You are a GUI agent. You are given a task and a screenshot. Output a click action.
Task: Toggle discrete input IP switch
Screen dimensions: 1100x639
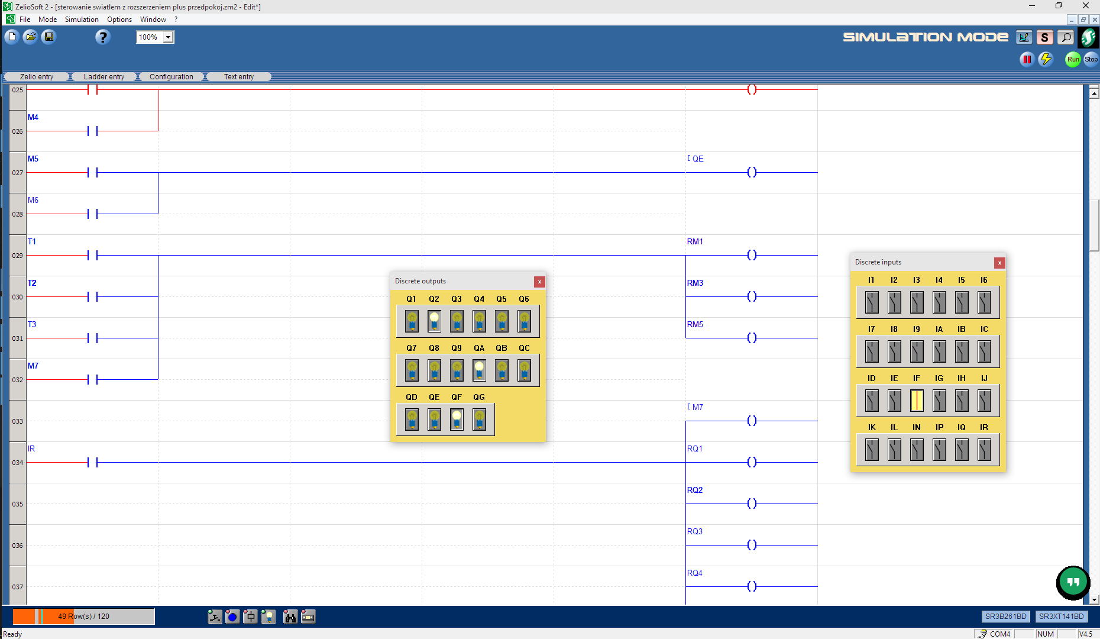pyautogui.click(x=939, y=450)
